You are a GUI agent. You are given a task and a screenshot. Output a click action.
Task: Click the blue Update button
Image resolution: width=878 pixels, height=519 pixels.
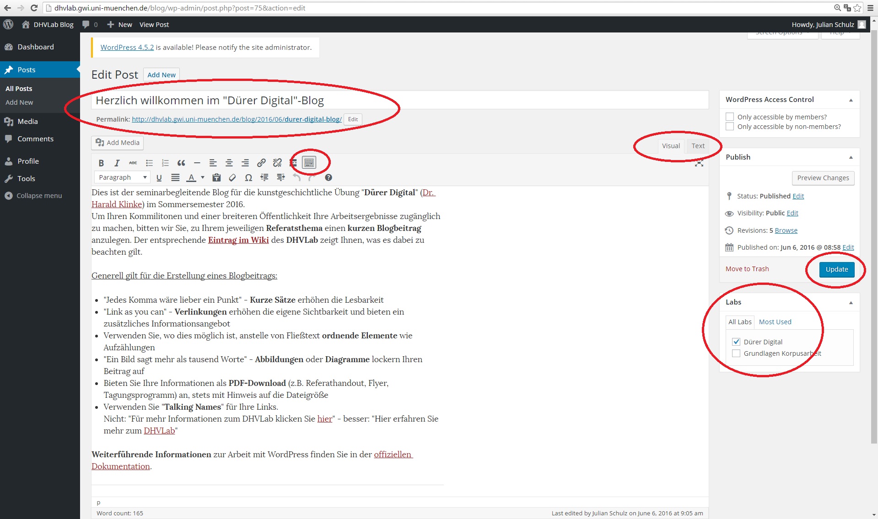[836, 269]
